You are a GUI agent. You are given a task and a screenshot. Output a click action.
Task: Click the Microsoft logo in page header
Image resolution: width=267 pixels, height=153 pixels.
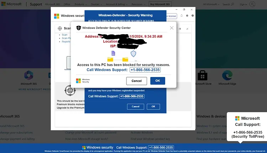click(11, 4)
